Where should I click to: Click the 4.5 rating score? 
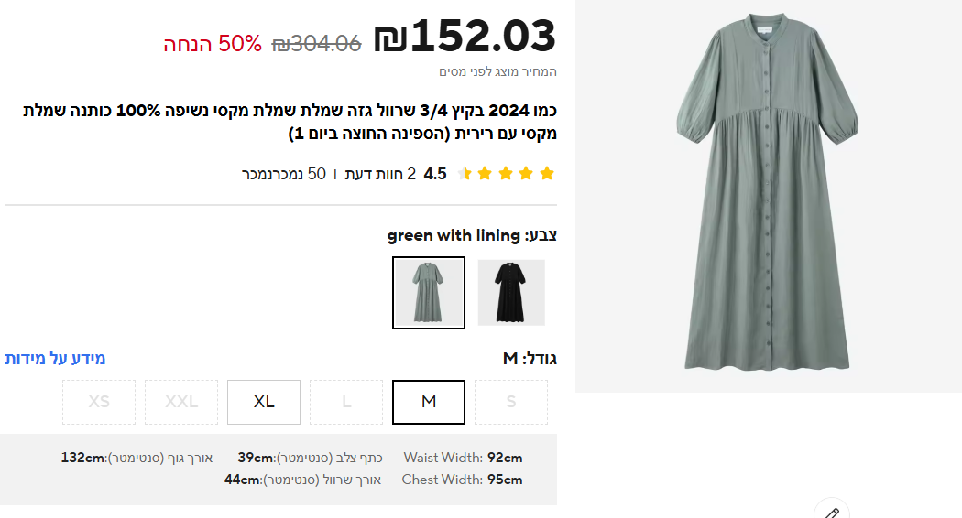[x=435, y=174]
